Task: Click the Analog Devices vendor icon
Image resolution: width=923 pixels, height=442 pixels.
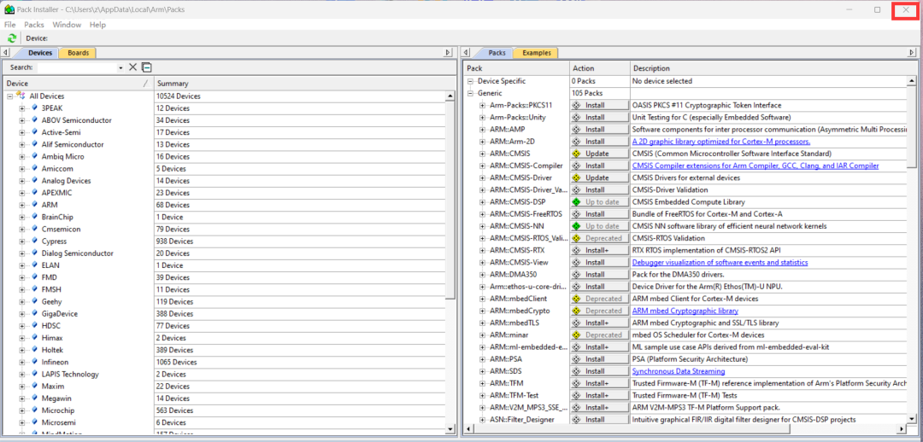Action: point(34,181)
